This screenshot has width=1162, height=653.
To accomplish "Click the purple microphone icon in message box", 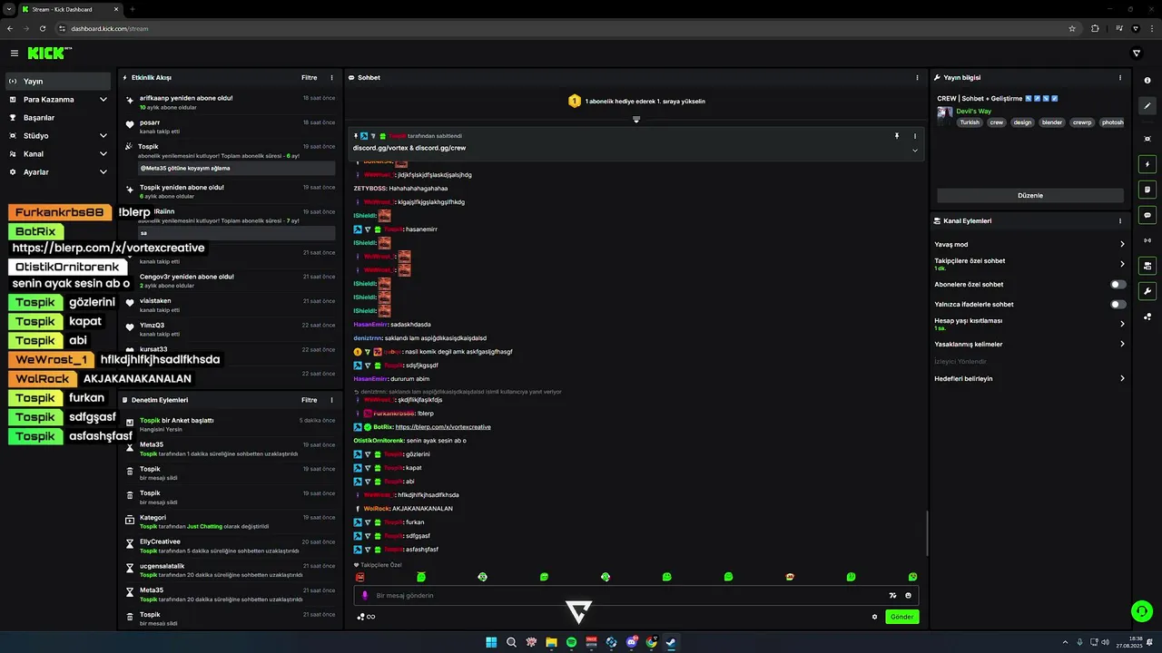I will (365, 596).
